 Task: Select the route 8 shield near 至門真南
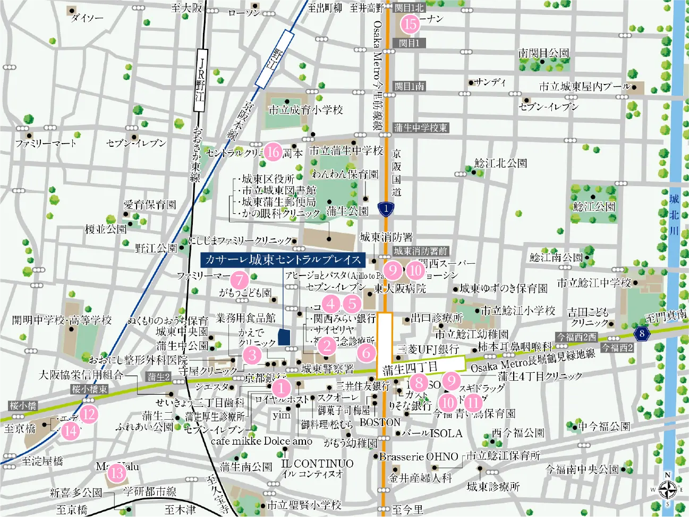pos(643,333)
